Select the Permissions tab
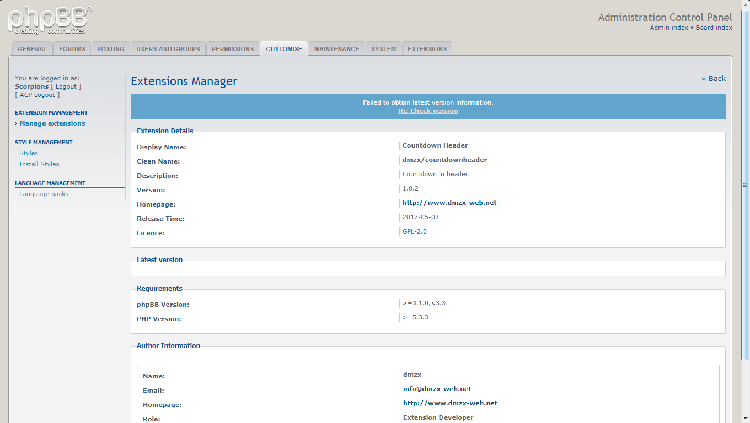Viewport: 750px width, 423px height. coord(233,49)
